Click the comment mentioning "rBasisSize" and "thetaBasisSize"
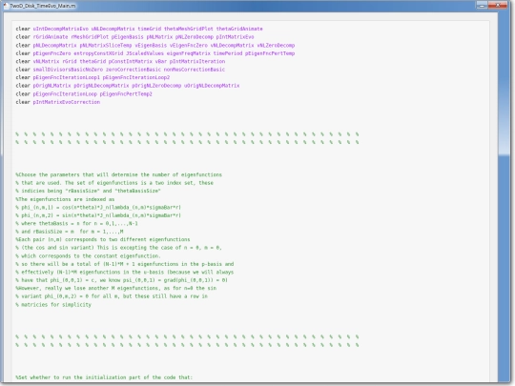Screen dimensions: 515x386 coord(88,191)
